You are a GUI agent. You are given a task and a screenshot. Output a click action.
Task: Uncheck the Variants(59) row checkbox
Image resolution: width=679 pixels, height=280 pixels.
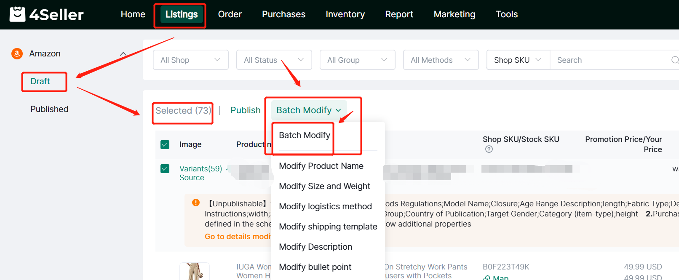pyautogui.click(x=165, y=169)
